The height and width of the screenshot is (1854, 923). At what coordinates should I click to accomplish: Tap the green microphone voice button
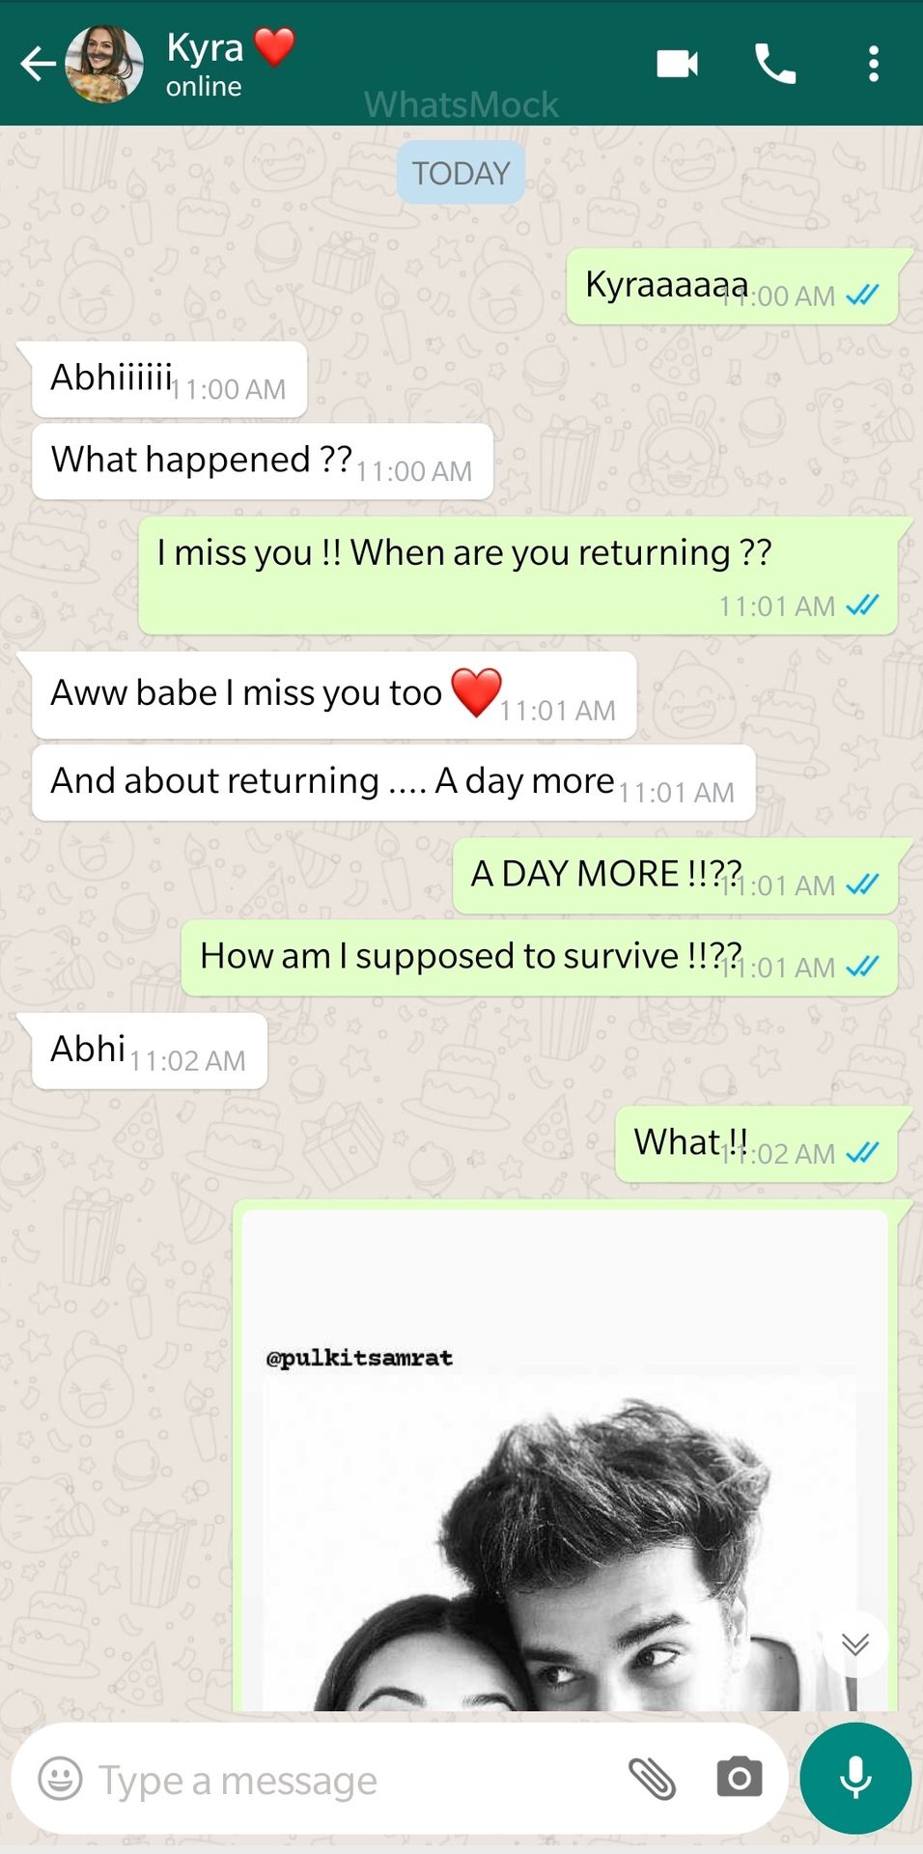(x=855, y=1778)
